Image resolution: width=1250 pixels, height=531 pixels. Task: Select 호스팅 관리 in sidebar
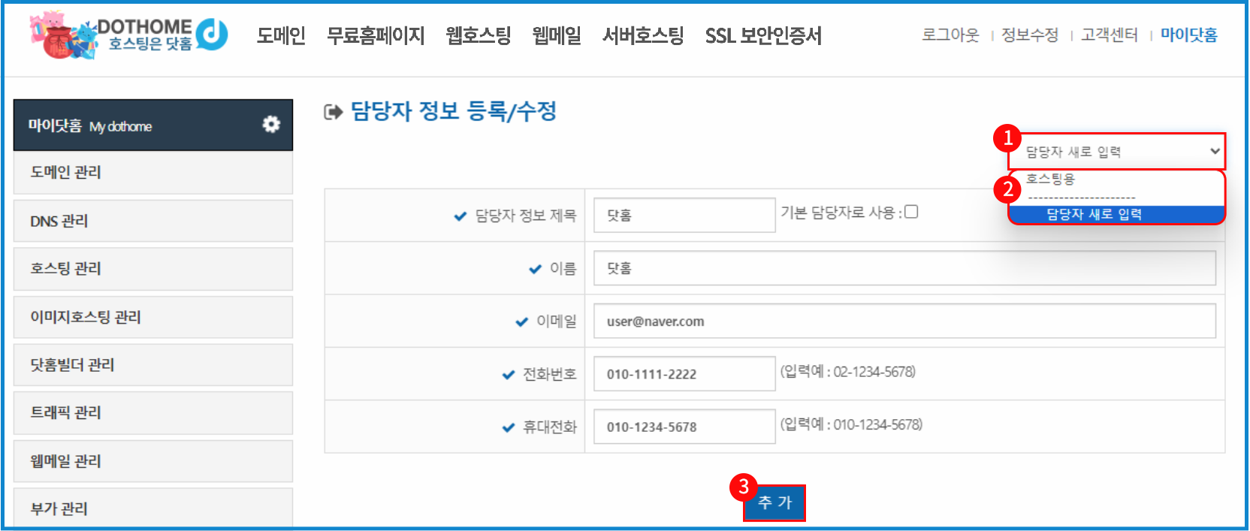point(153,269)
